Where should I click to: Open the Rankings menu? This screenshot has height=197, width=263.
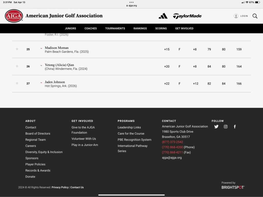click(140, 29)
